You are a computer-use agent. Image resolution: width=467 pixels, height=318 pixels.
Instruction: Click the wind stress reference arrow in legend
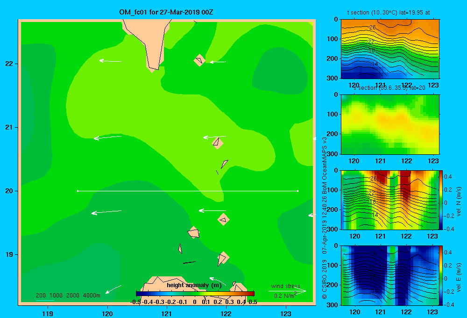287,291
